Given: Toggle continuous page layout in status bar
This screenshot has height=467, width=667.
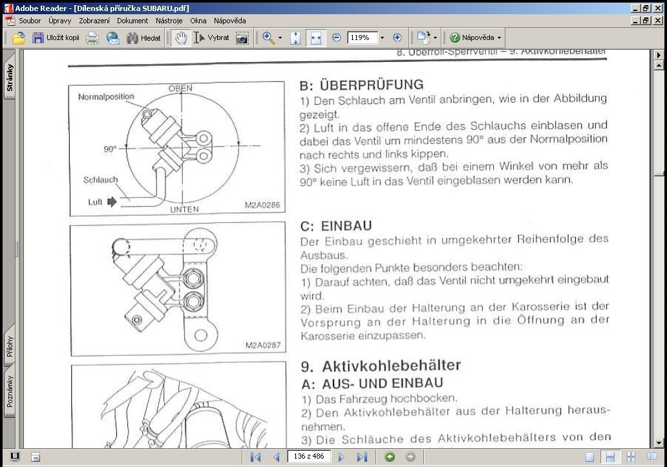Looking at the screenshot, I should (x=610, y=457).
